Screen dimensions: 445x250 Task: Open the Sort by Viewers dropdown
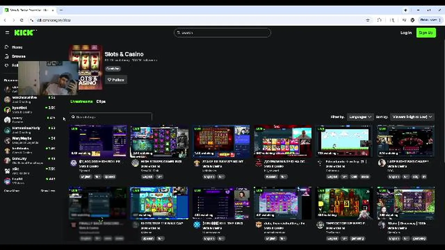(412, 117)
